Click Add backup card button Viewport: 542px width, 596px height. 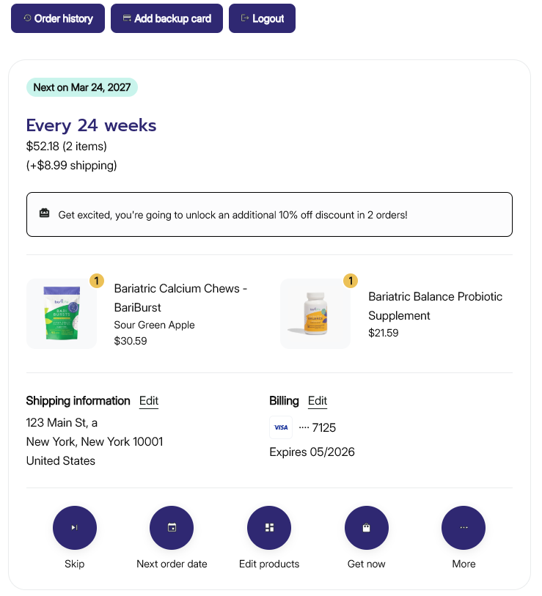(166, 18)
